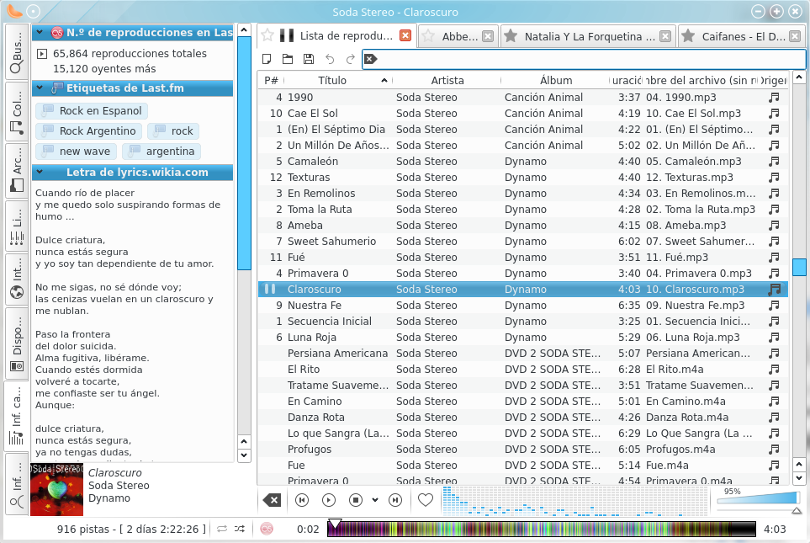
Task: Save playlist with the floppy disk icon
Action: tap(309, 59)
